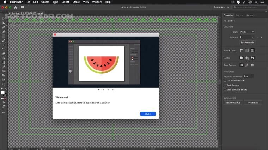The image size is (268, 150).
Task: Toggle smart guides icon
Action: point(252,58)
